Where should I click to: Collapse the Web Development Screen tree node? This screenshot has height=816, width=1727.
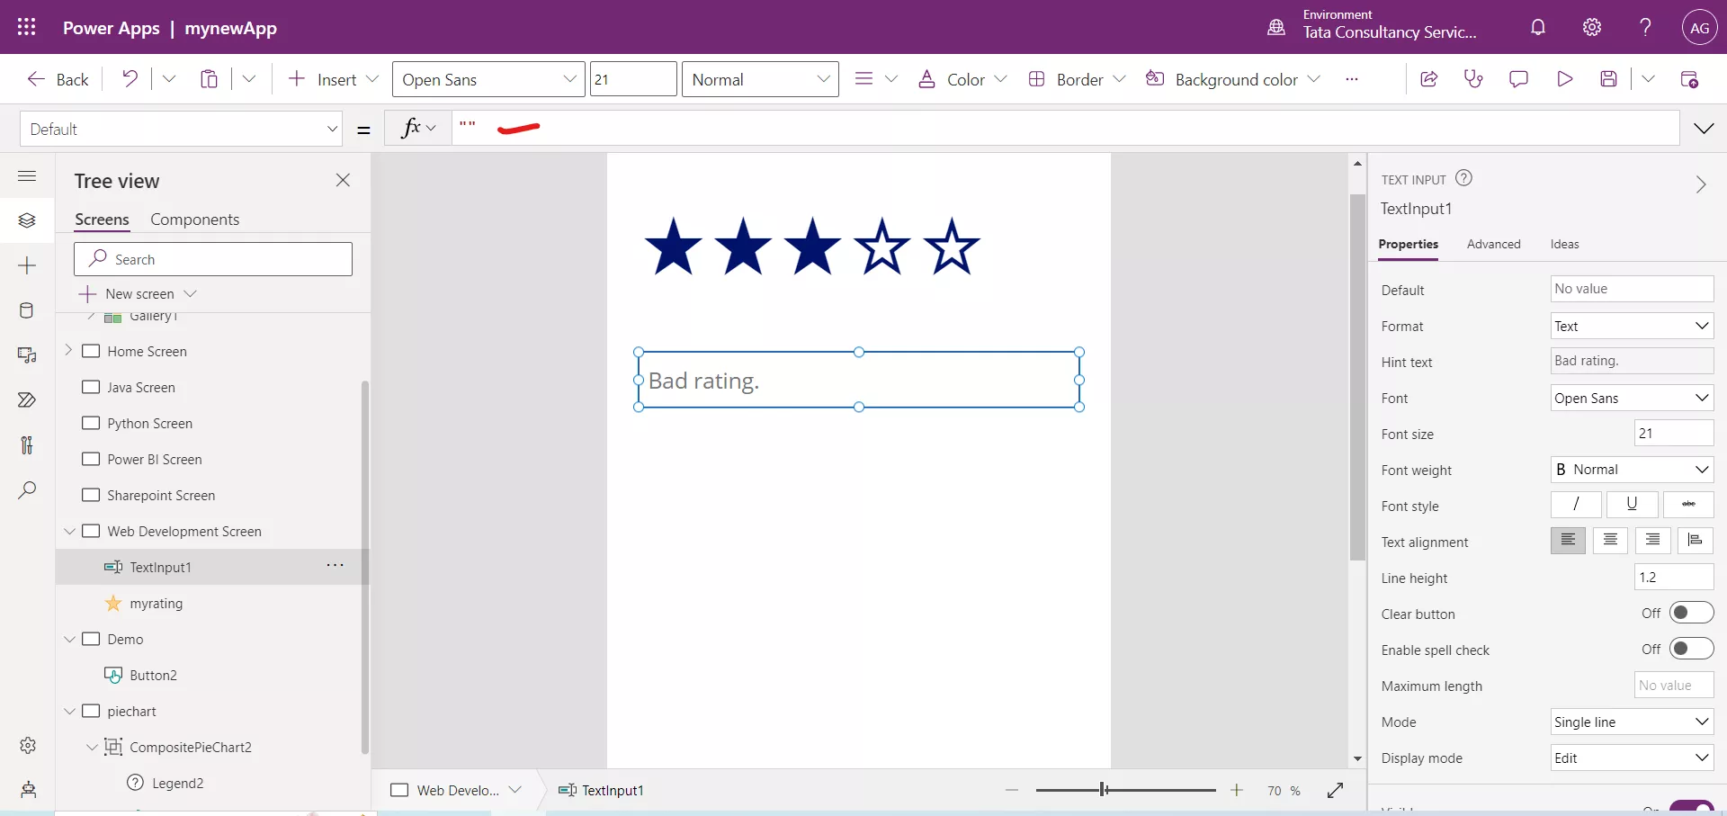(x=70, y=531)
